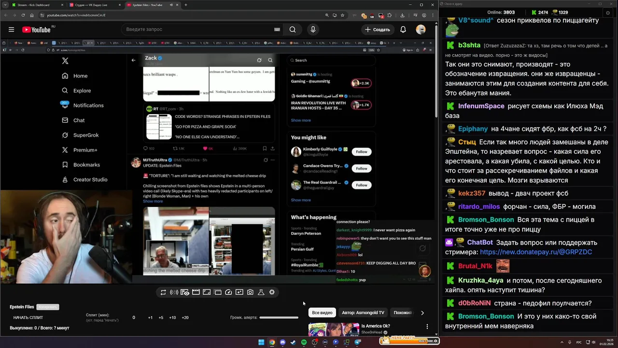The height and width of the screenshot is (348, 618).
Task: Click the broadcast signal icon in video toolbar
Action: (174, 292)
